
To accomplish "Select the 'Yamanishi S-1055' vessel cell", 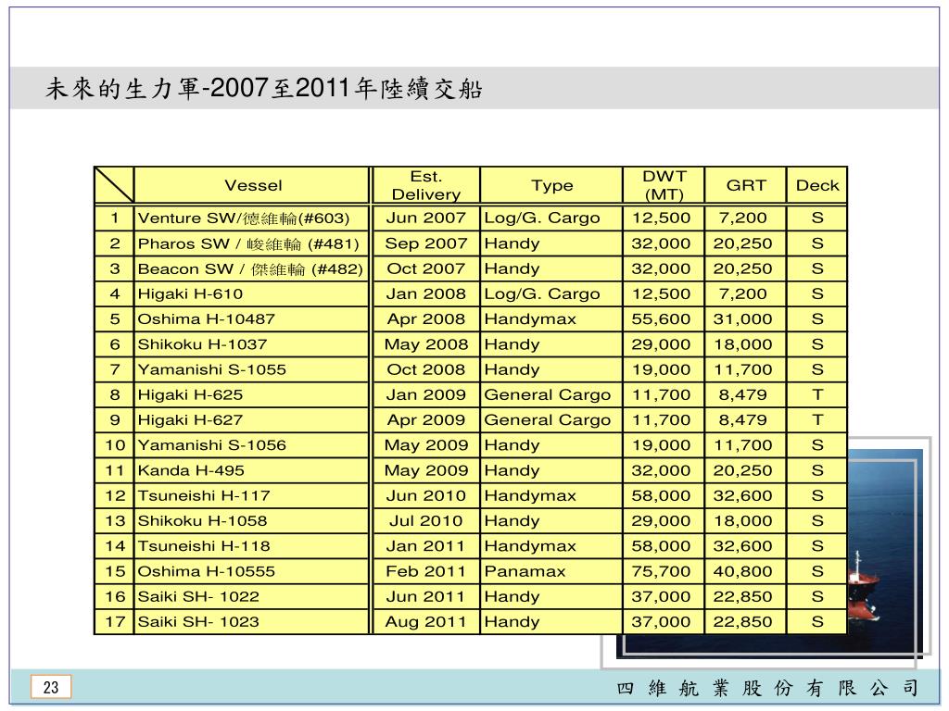I will (x=252, y=369).
